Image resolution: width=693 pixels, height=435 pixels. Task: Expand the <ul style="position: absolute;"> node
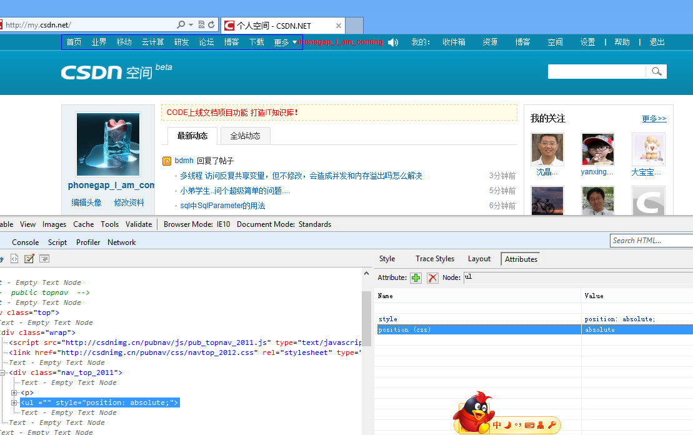[x=14, y=402]
